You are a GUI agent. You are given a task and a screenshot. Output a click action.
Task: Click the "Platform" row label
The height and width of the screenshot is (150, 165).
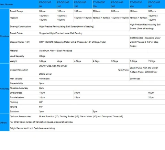pos(14,18)
